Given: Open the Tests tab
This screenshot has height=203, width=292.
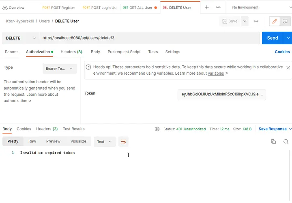Looking at the screenshot, I should pos(153,52).
